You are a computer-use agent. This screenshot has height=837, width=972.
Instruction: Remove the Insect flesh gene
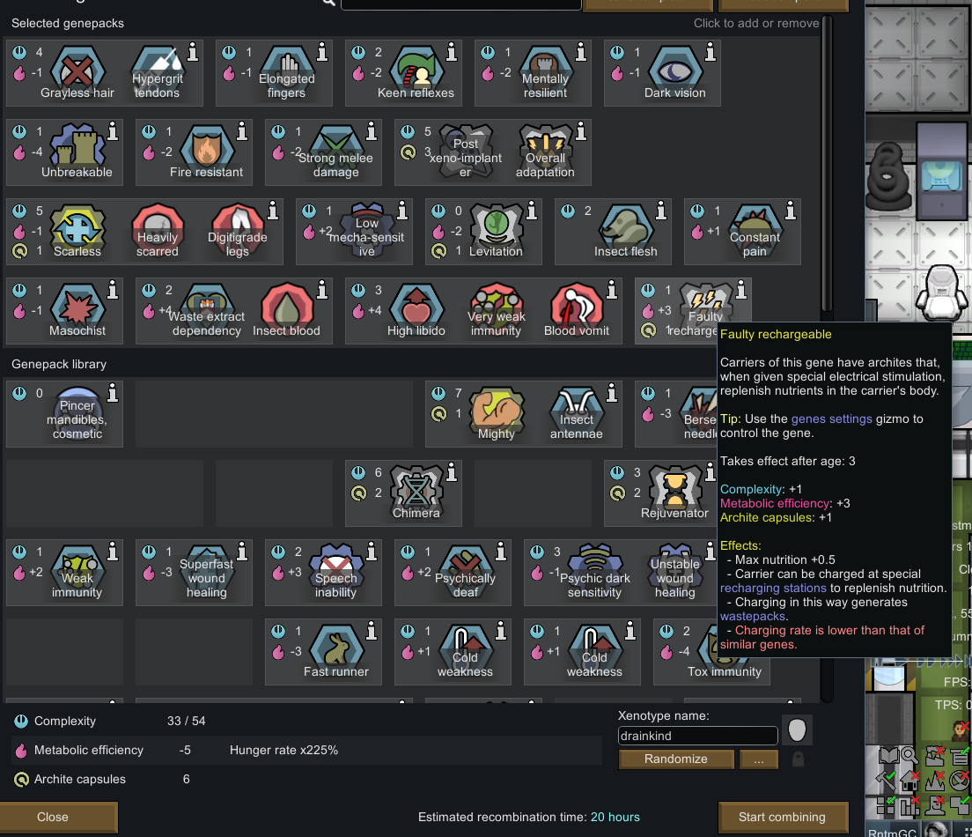[625, 232]
